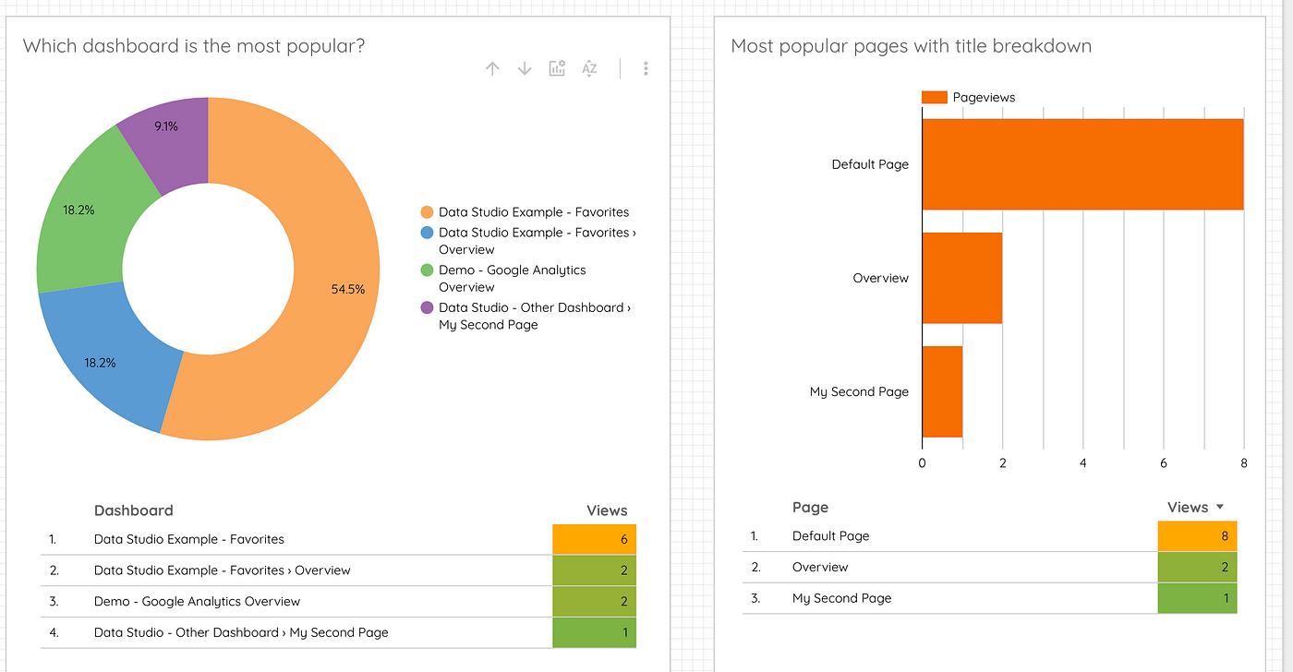This screenshot has width=1293, height=672.
Task: Click green legend dot for Demo - Google Analytics
Action: [x=427, y=270]
